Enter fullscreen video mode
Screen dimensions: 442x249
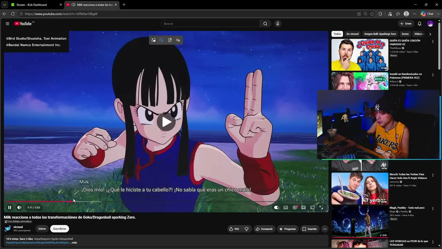(x=321, y=207)
